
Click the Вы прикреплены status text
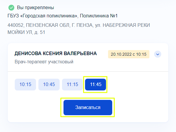click(35, 8)
